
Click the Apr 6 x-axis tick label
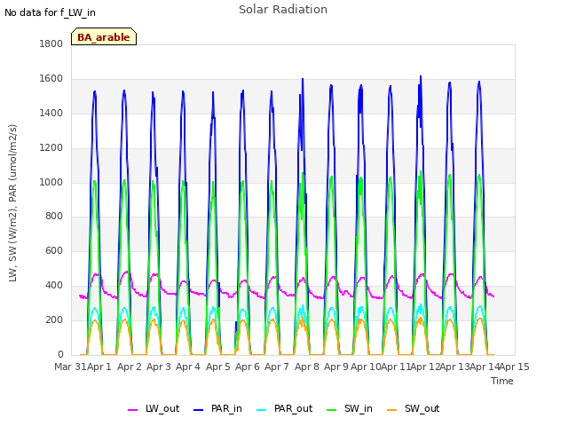tap(248, 367)
